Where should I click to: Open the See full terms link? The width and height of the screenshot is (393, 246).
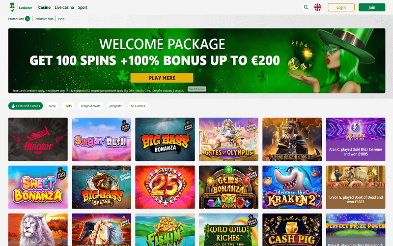pos(197,89)
